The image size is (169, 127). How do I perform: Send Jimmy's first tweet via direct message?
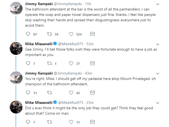(x=92, y=34)
